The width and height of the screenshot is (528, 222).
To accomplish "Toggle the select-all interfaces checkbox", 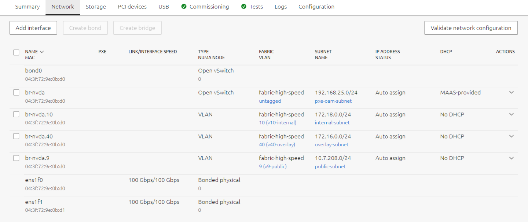I will click(16, 52).
